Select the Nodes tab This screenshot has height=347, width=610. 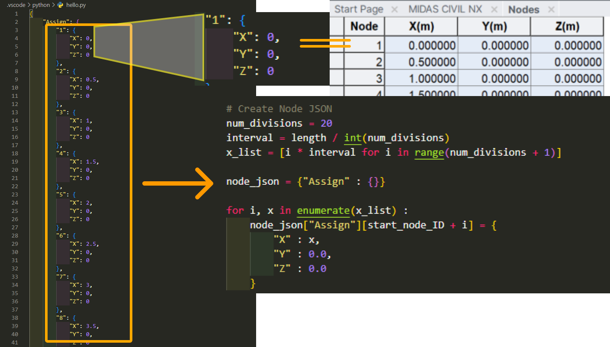(x=524, y=9)
